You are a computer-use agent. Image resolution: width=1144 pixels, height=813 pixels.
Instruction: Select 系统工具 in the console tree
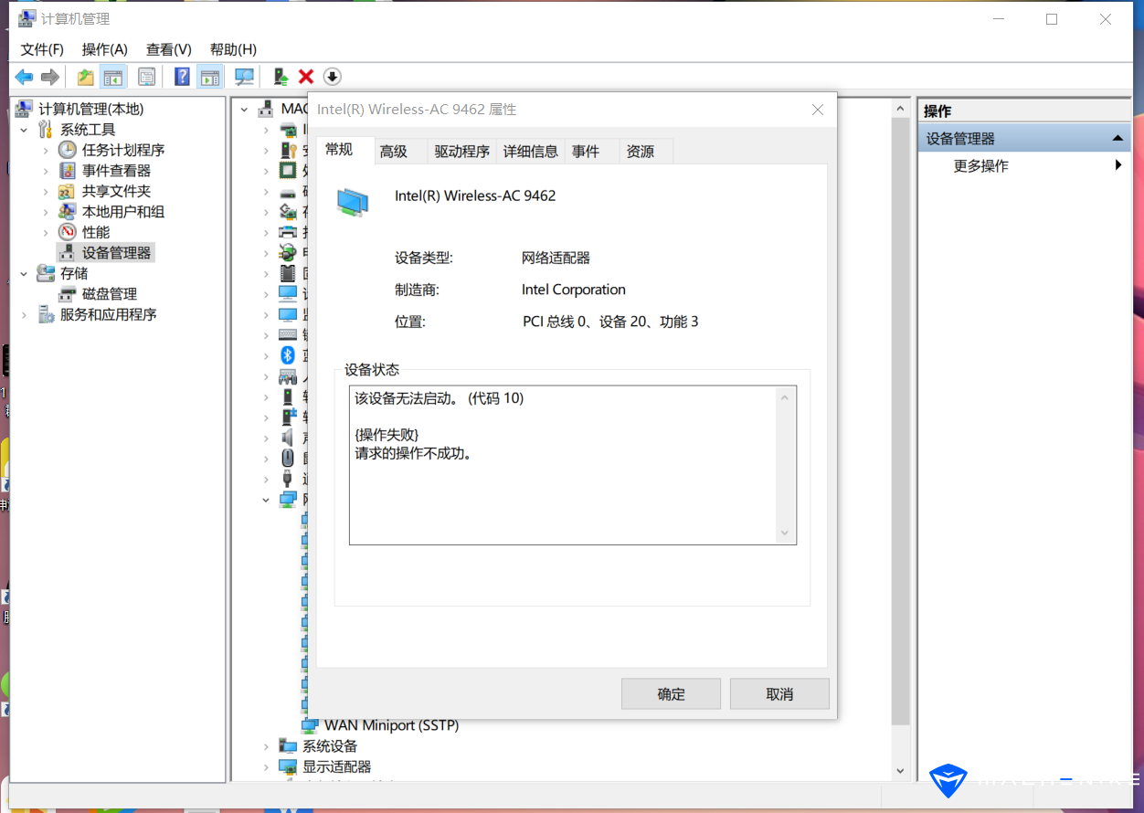click(88, 130)
